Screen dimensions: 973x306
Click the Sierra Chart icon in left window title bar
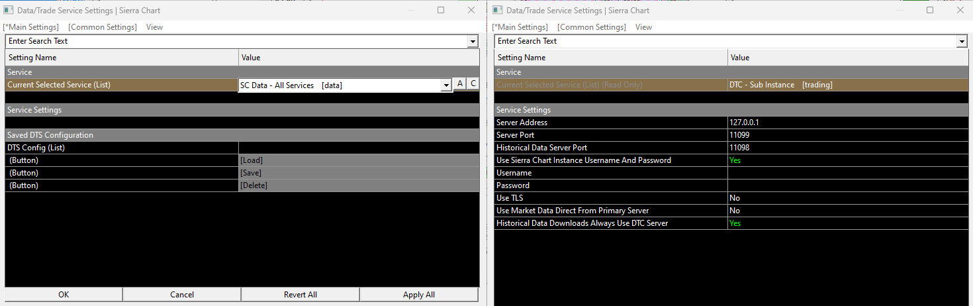pyautogui.click(x=9, y=11)
